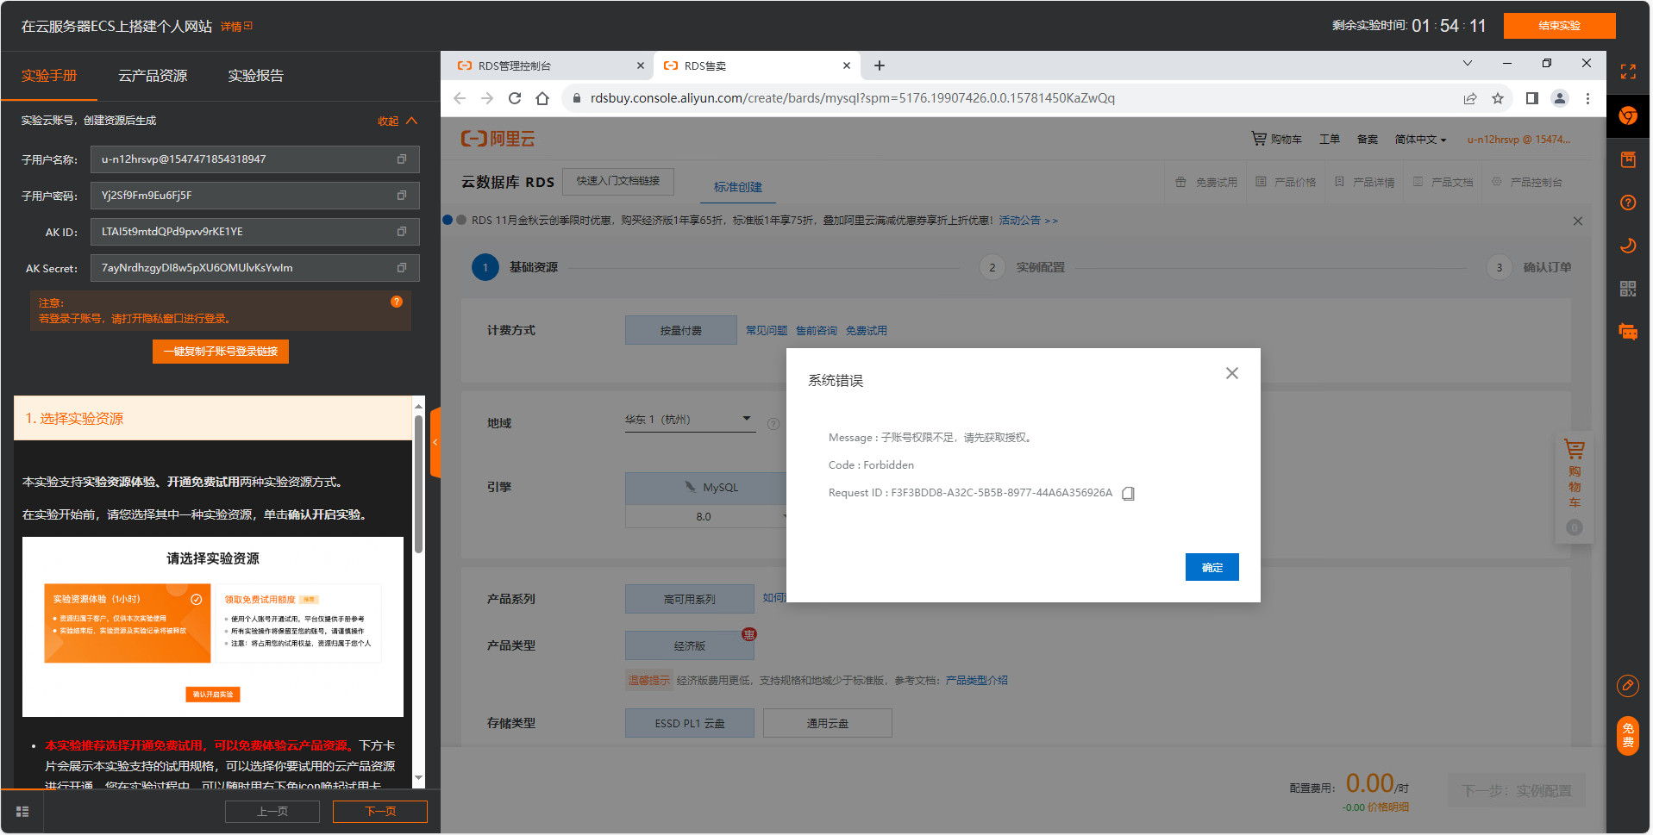
Task: Open a new browser tab
Action: click(880, 65)
